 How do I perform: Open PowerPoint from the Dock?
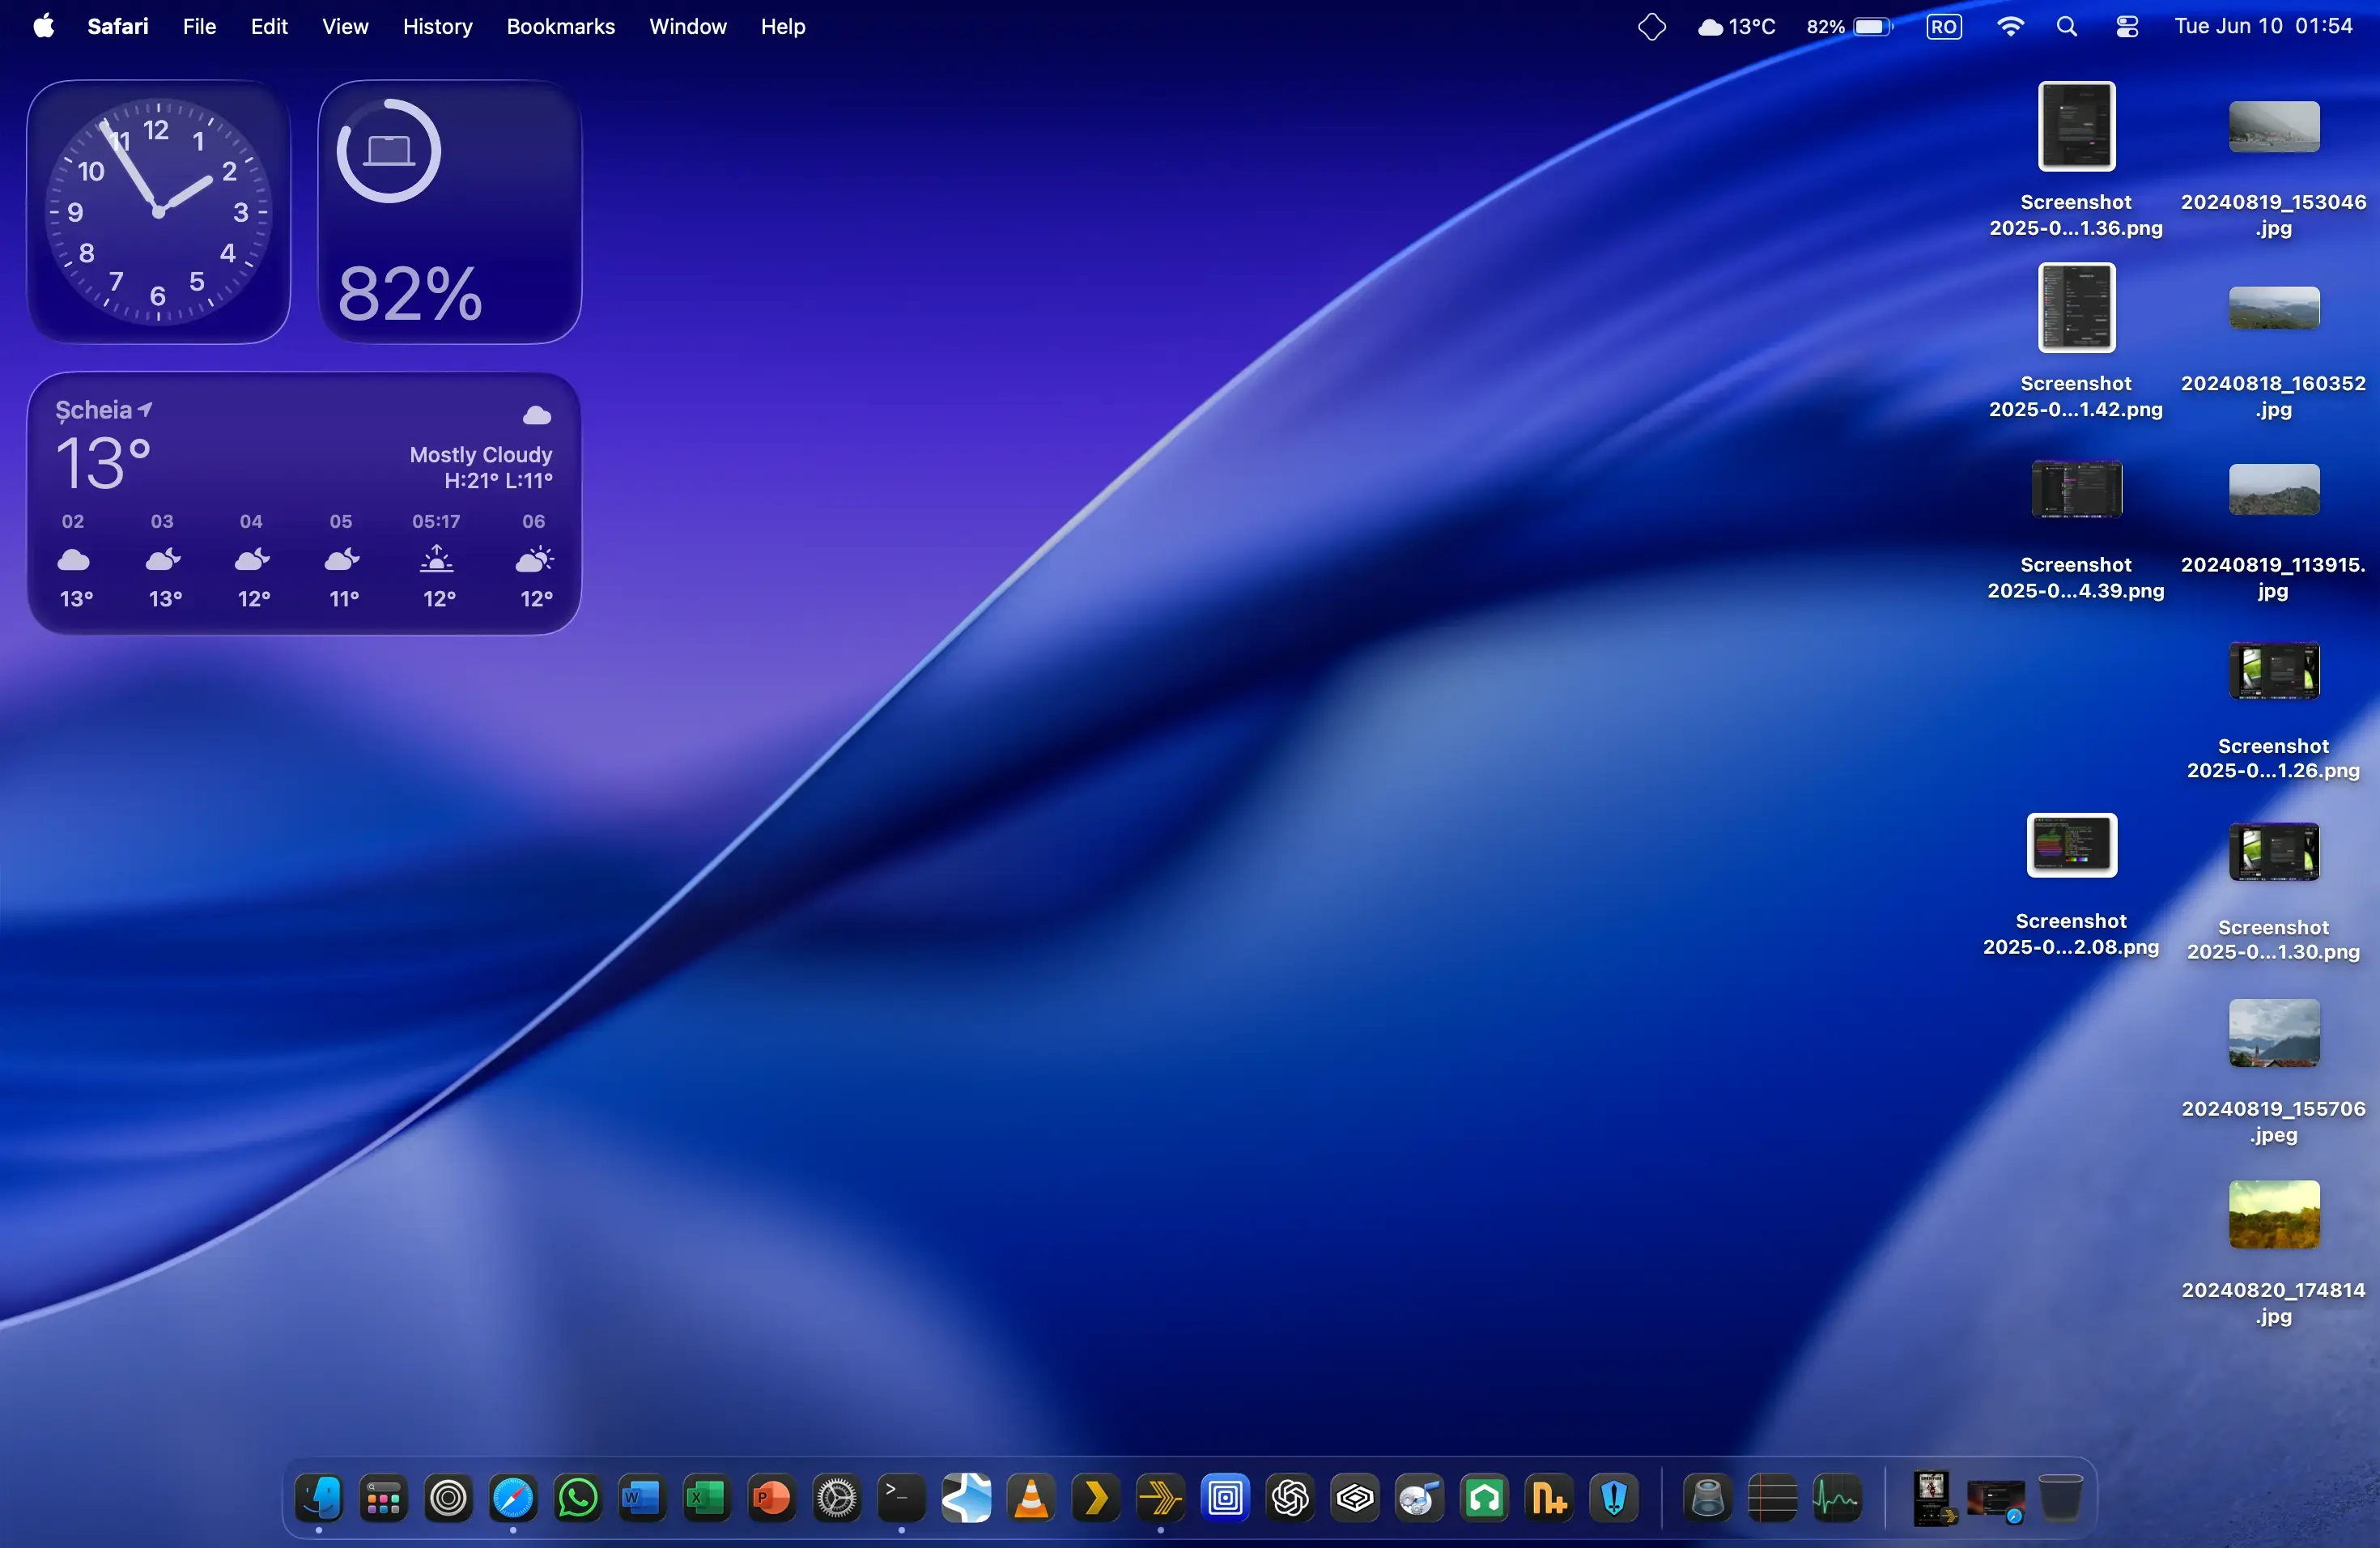[772, 1497]
